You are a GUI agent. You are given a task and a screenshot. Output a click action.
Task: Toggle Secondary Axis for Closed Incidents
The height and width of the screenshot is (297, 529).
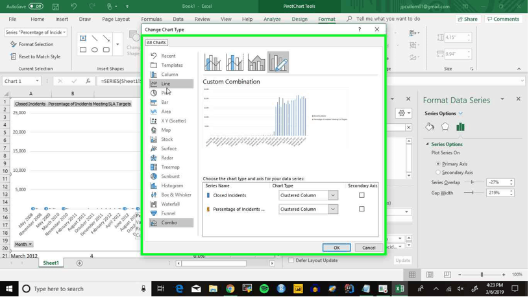[362, 195]
